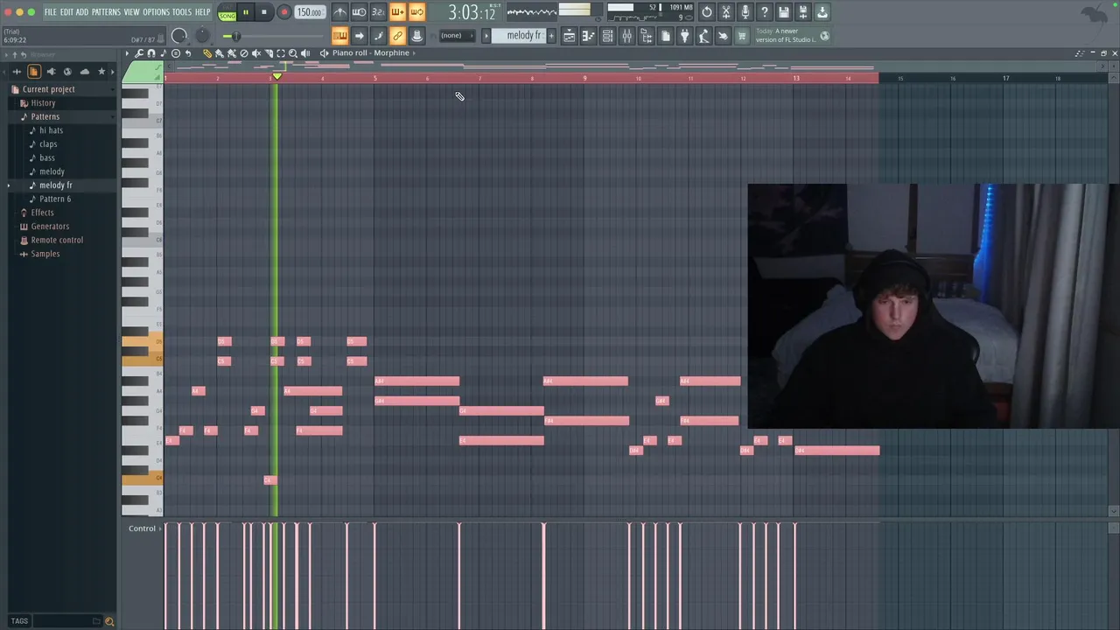Open the piano roll wrench tools menu
This screenshot has width=1120, height=630.
tap(139, 53)
